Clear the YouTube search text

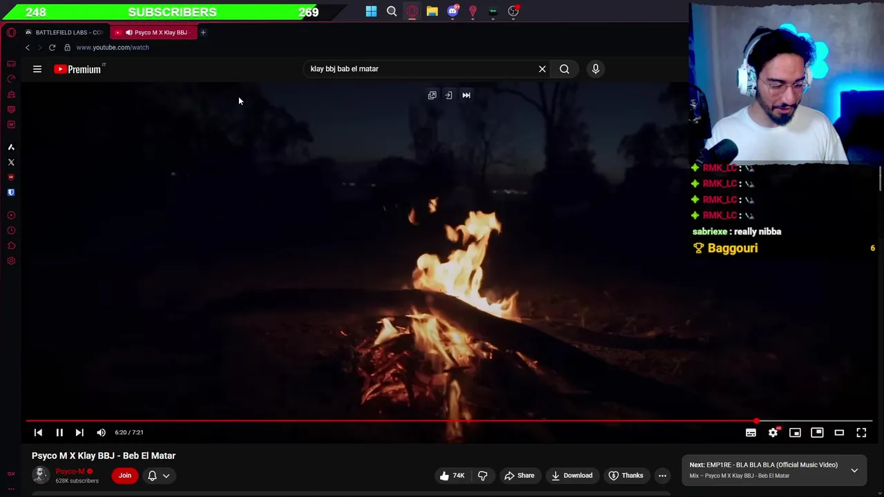[x=542, y=69]
